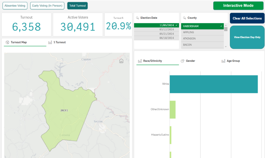Select the Total Turnout toggle
The width and height of the screenshot is (265, 158).
77,6
